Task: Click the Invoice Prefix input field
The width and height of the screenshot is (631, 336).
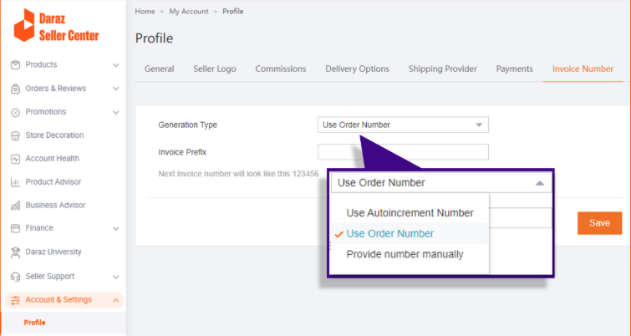Action: 403,152
